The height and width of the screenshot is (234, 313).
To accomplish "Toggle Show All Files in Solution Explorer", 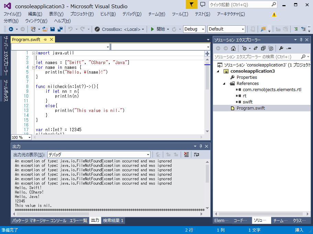I will (271, 48).
